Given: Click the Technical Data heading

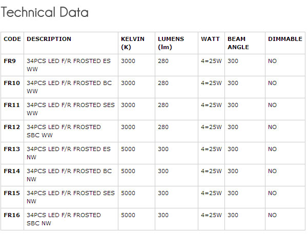Looking at the screenshot, I should [45, 13].
